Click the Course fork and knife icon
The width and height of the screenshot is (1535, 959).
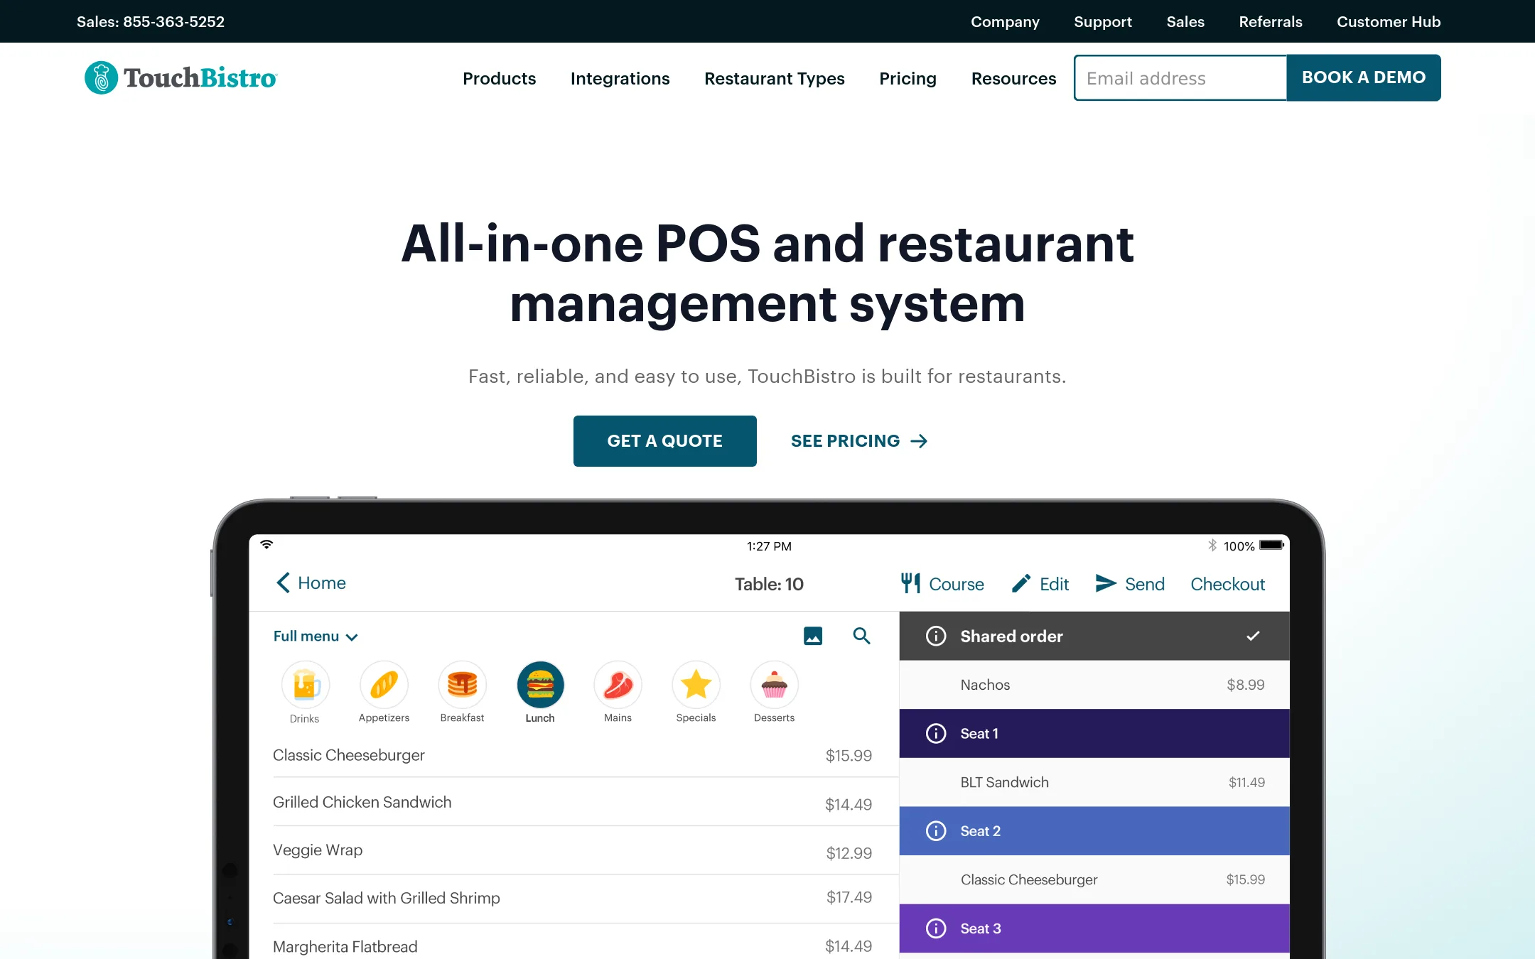click(910, 583)
